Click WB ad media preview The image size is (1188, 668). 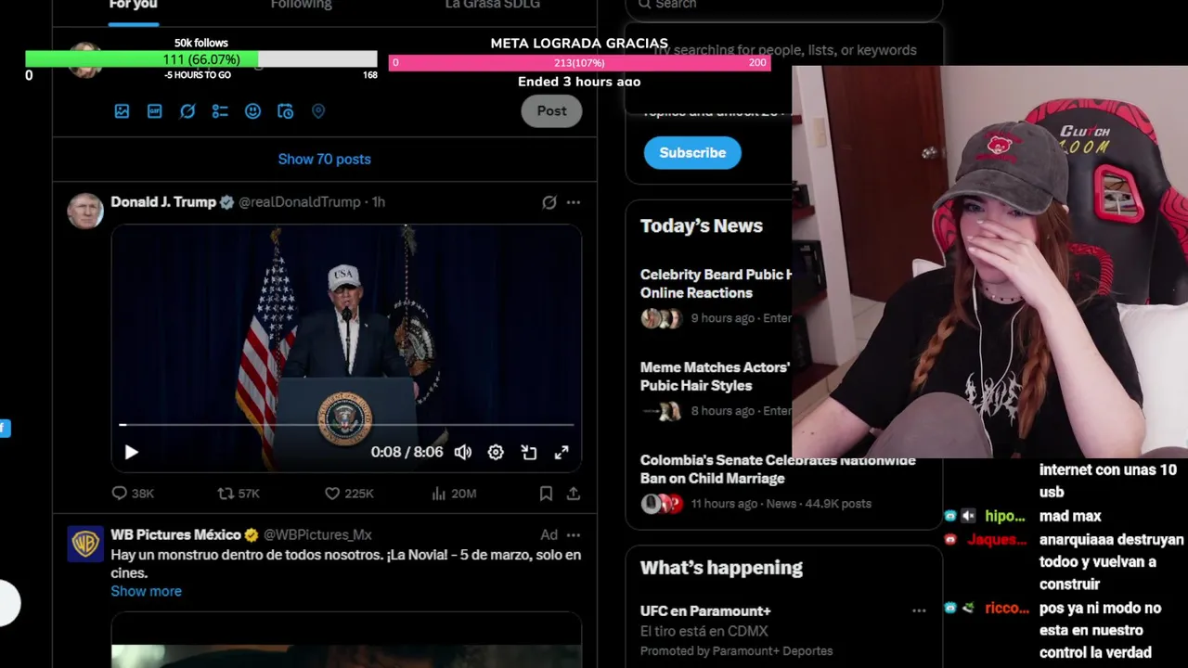[x=346, y=640]
